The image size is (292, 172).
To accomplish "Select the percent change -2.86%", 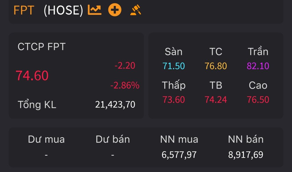I will 125,85.
